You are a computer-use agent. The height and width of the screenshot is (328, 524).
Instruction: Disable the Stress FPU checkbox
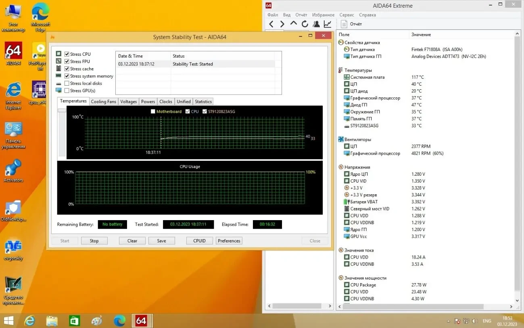point(67,61)
